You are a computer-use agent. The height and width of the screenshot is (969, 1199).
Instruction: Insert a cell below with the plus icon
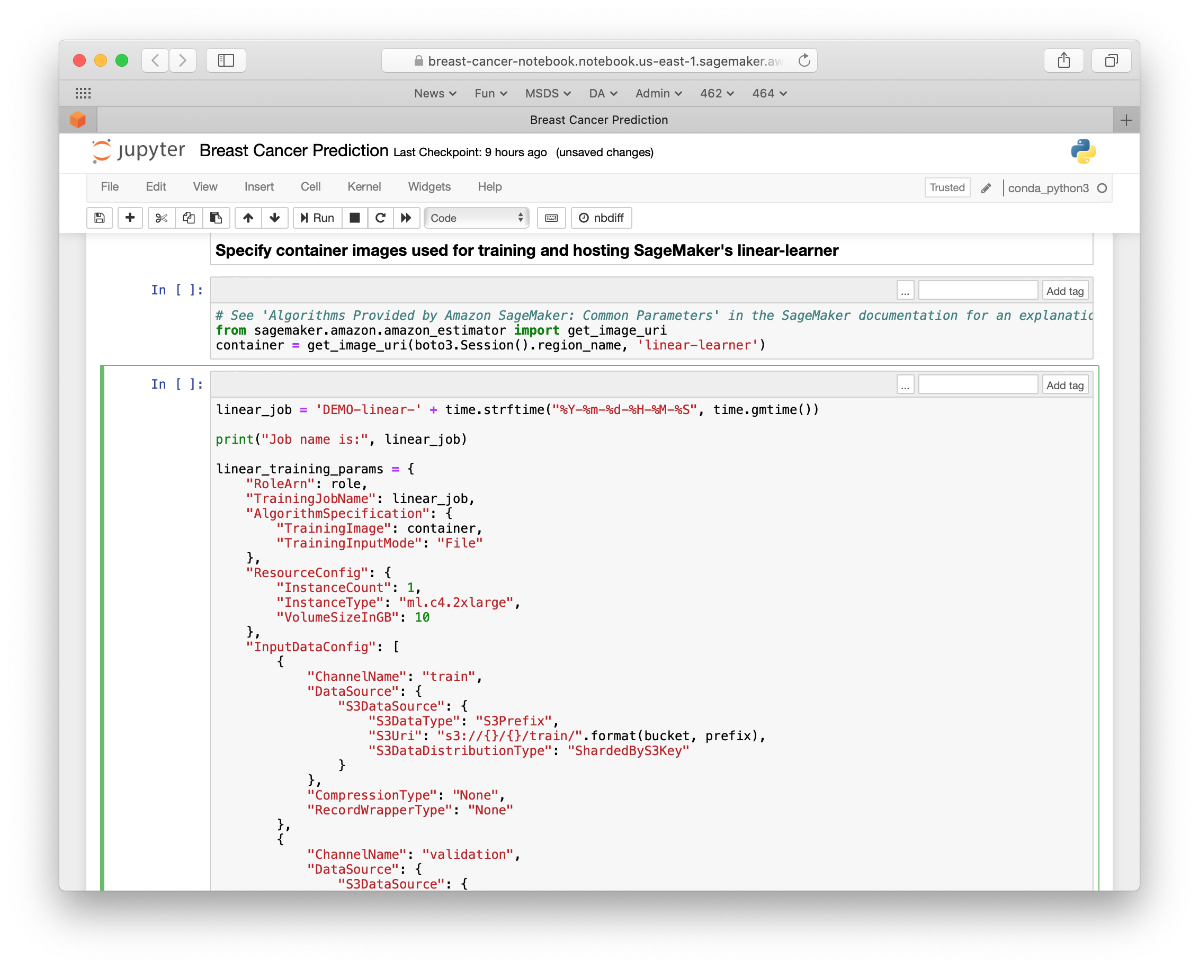click(130, 218)
